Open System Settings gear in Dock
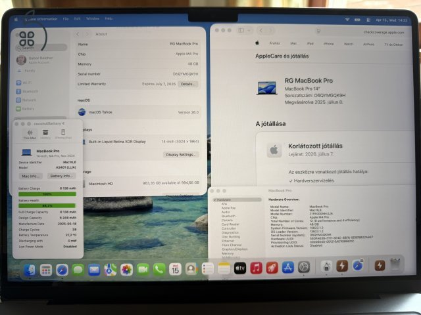The image size is (421, 315). tap(304, 267)
